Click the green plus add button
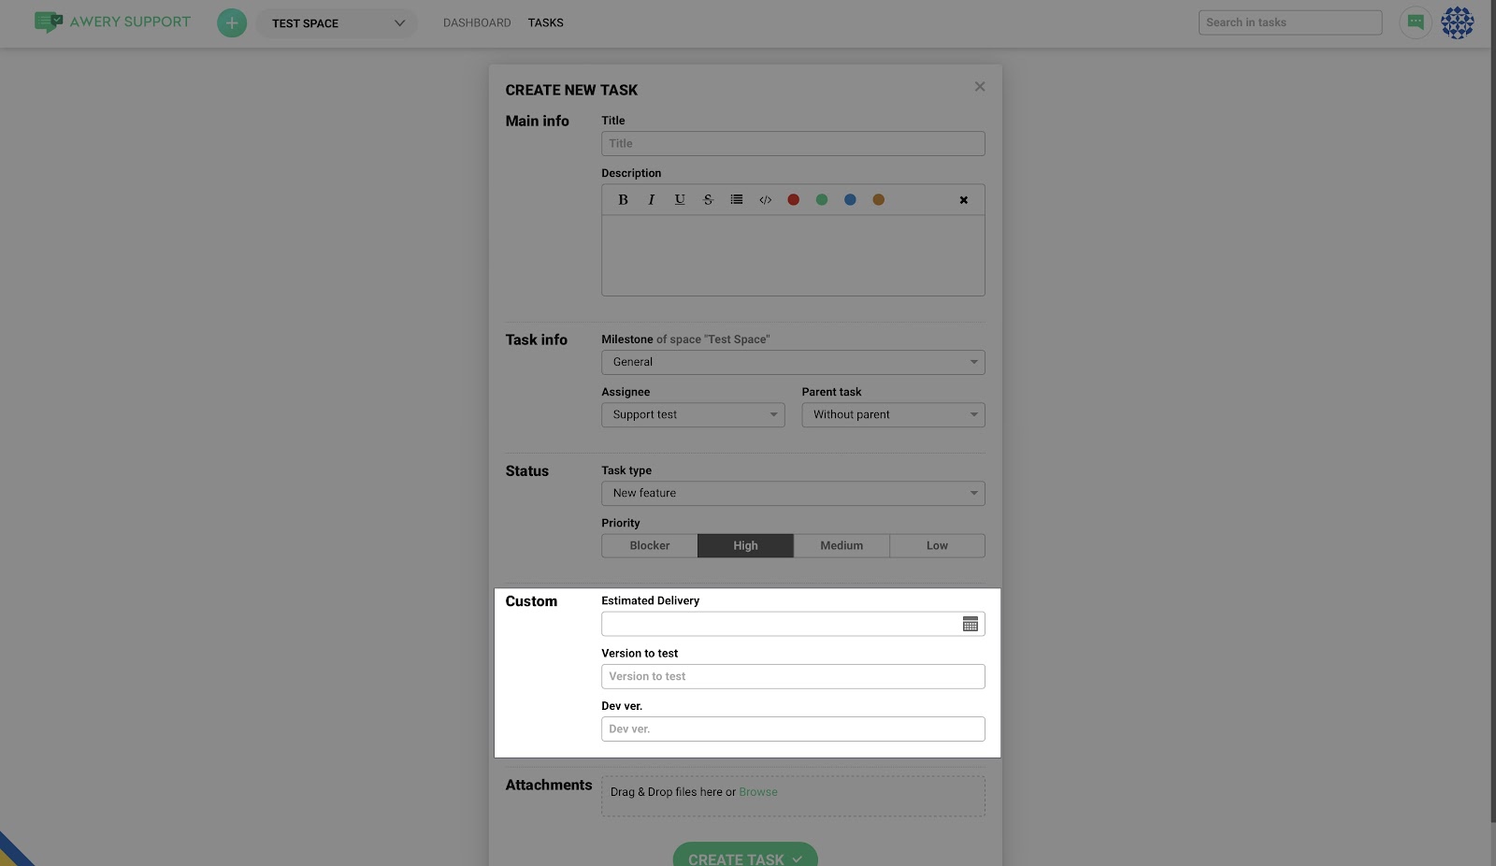The width and height of the screenshot is (1496, 866). click(x=232, y=22)
